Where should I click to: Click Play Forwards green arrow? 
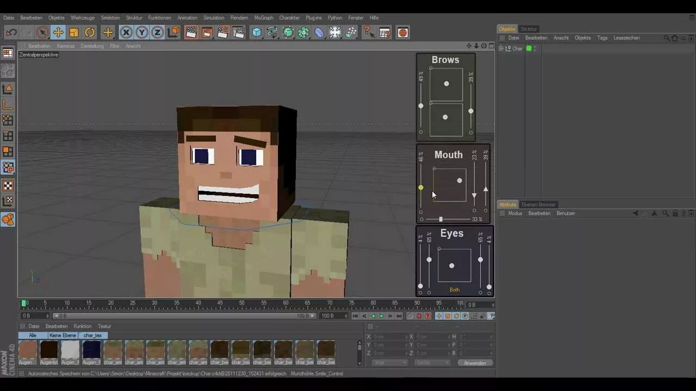[381, 316]
